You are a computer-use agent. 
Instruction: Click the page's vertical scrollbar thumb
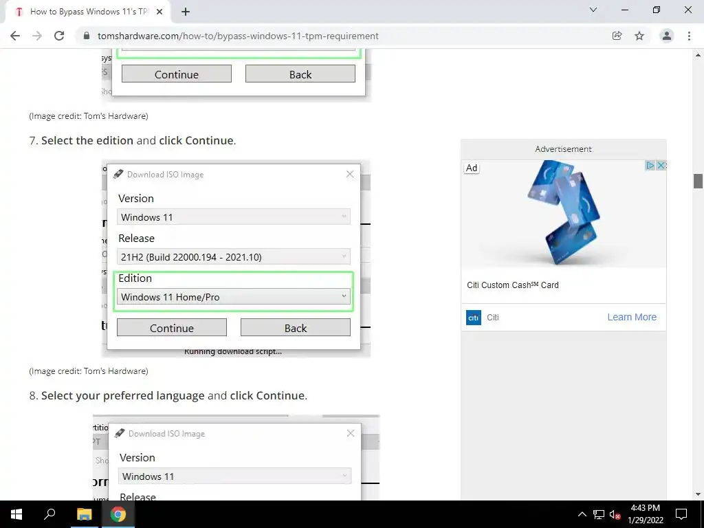698,181
